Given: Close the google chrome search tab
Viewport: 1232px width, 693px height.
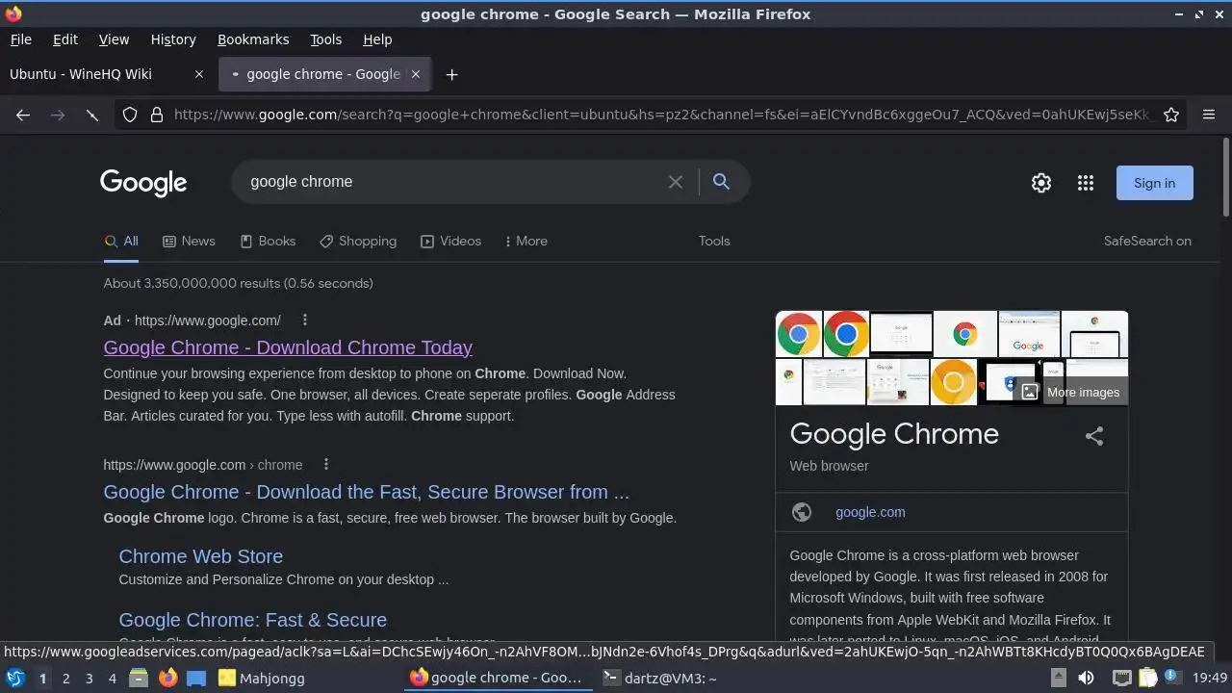Looking at the screenshot, I should point(416,74).
